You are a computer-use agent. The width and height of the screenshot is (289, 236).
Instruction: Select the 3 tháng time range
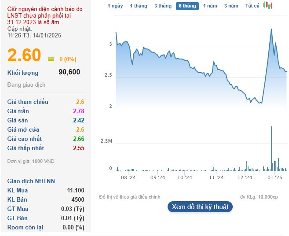(163, 6)
